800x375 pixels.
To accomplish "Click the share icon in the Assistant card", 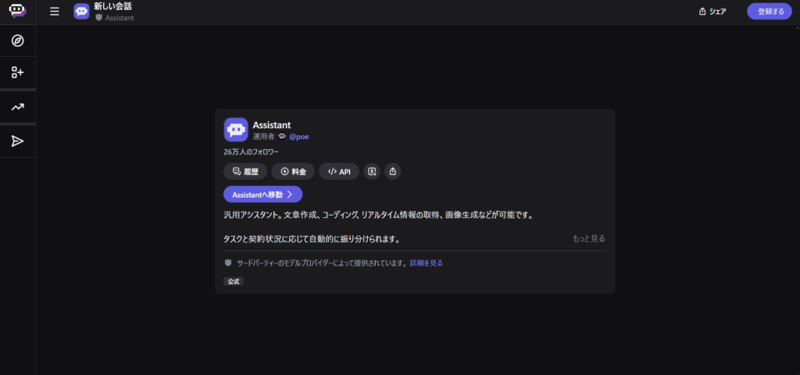I will (393, 171).
